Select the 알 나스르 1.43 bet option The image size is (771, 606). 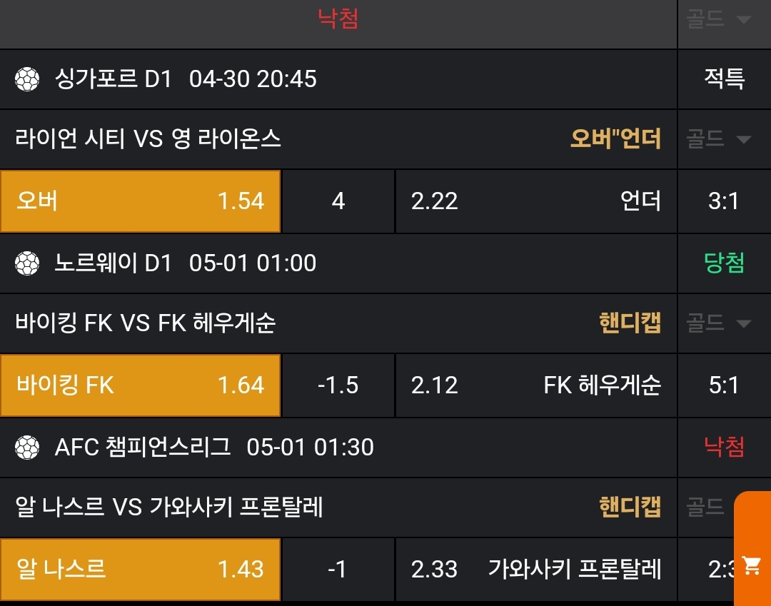pos(140,570)
